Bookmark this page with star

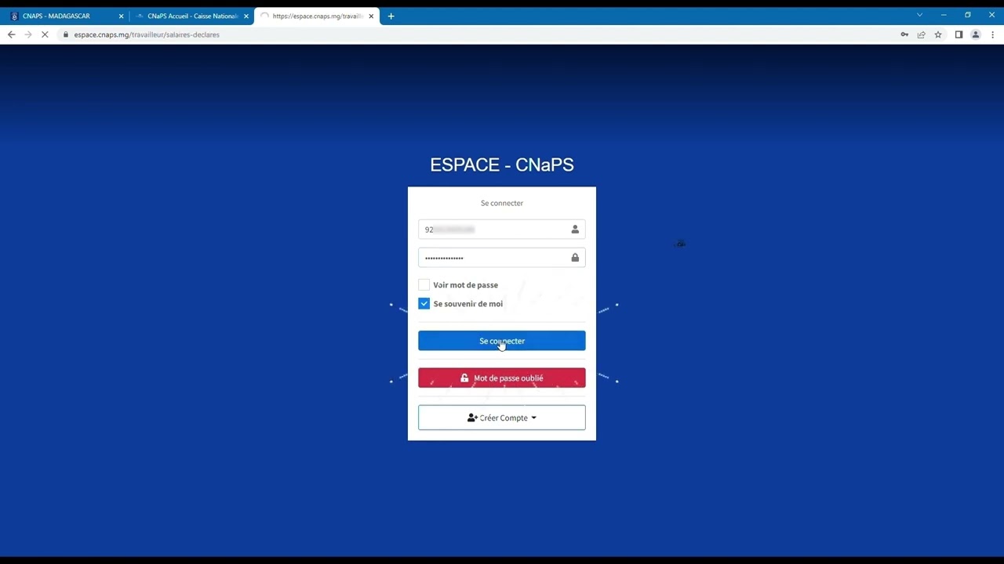pos(937,34)
